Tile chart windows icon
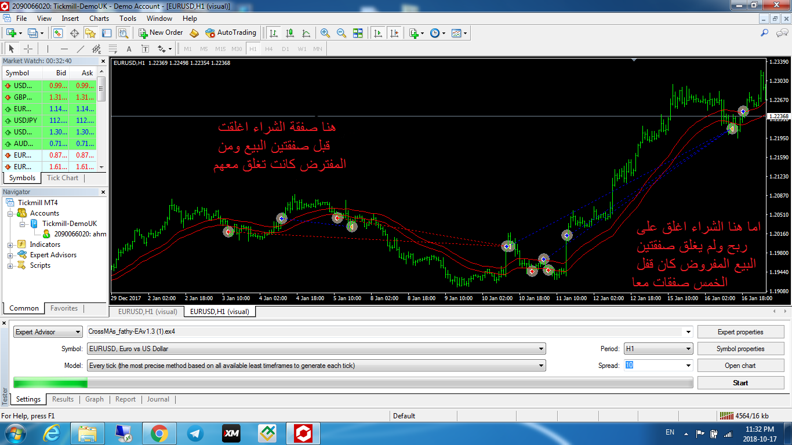792x445 pixels. click(x=358, y=33)
